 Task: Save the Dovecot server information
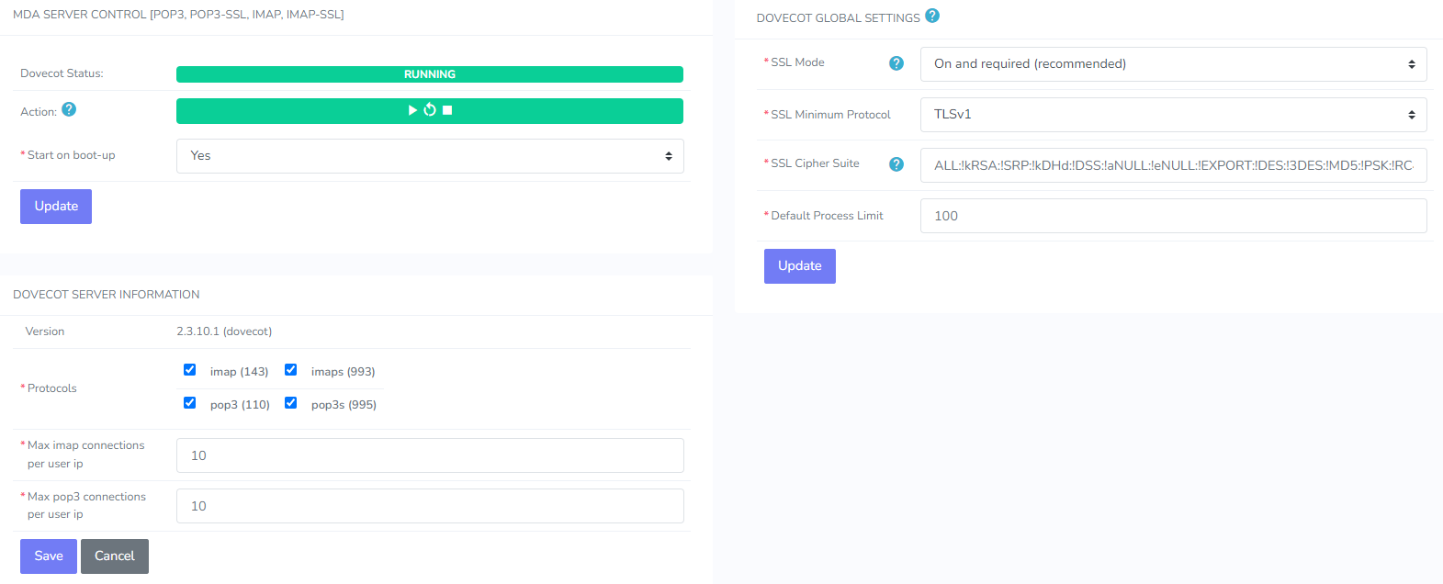pos(49,556)
